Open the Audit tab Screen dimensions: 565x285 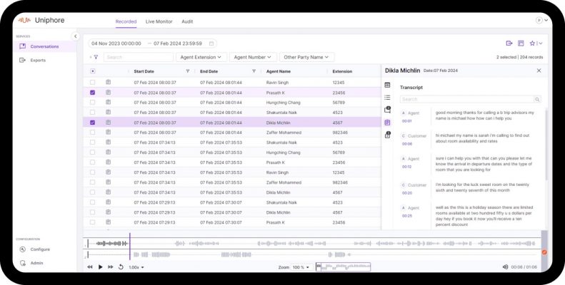187,22
